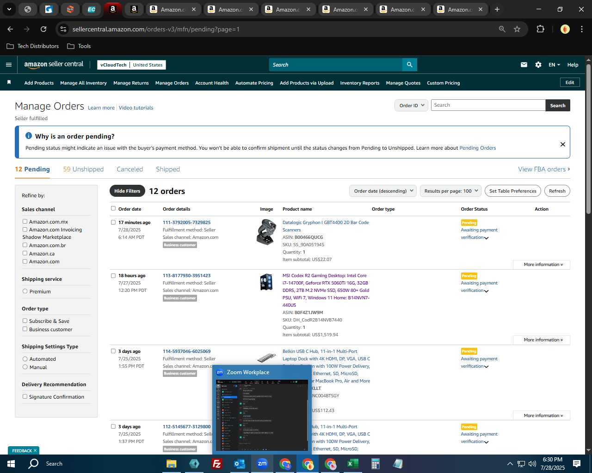
Task: Check the Amazon.ca sales channel filter
Action: point(25,253)
